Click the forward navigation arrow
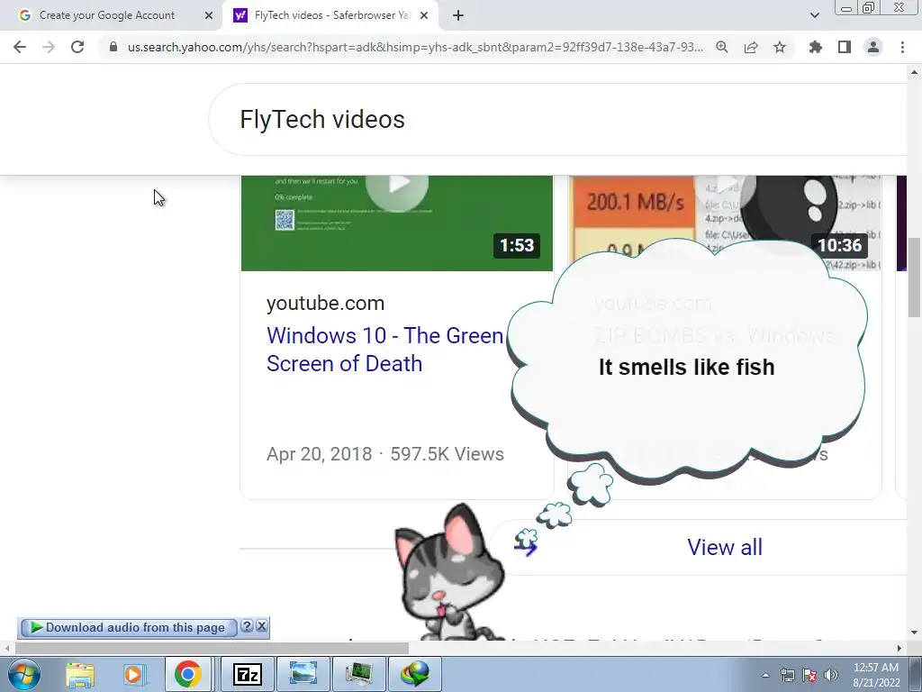The image size is (922, 692). (49, 47)
